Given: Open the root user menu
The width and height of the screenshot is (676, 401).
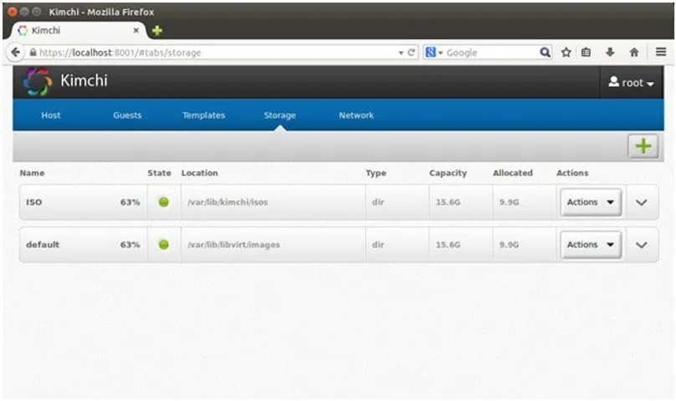Looking at the screenshot, I should (631, 83).
